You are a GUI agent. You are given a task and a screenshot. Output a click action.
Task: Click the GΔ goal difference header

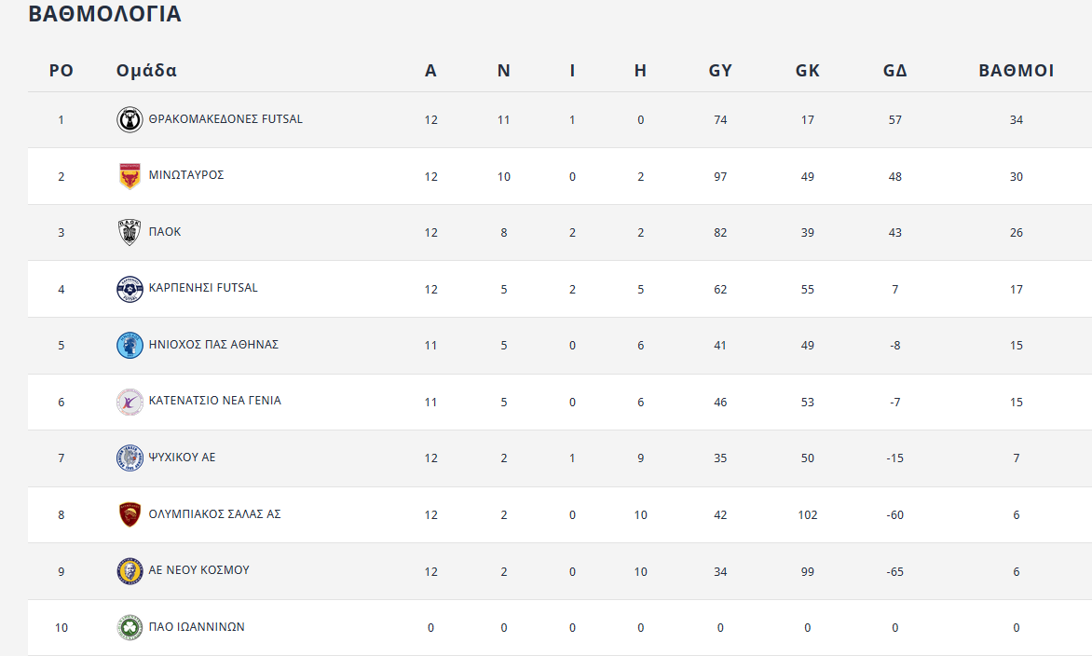[894, 71]
